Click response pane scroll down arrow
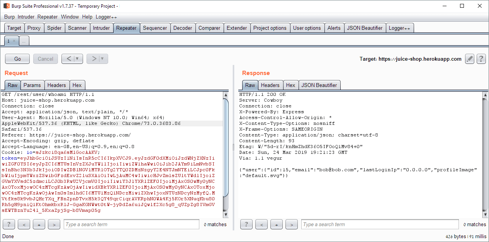This screenshot has height=242, width=489. (x=485, y=214)
